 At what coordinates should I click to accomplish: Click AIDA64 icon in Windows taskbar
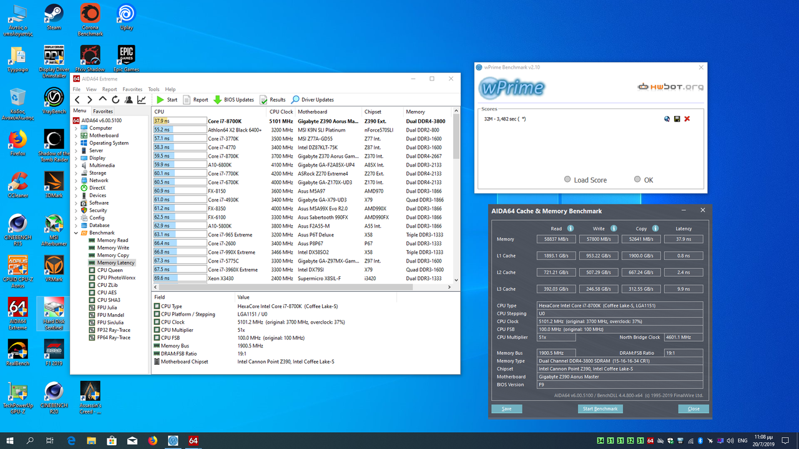(193, 440)
